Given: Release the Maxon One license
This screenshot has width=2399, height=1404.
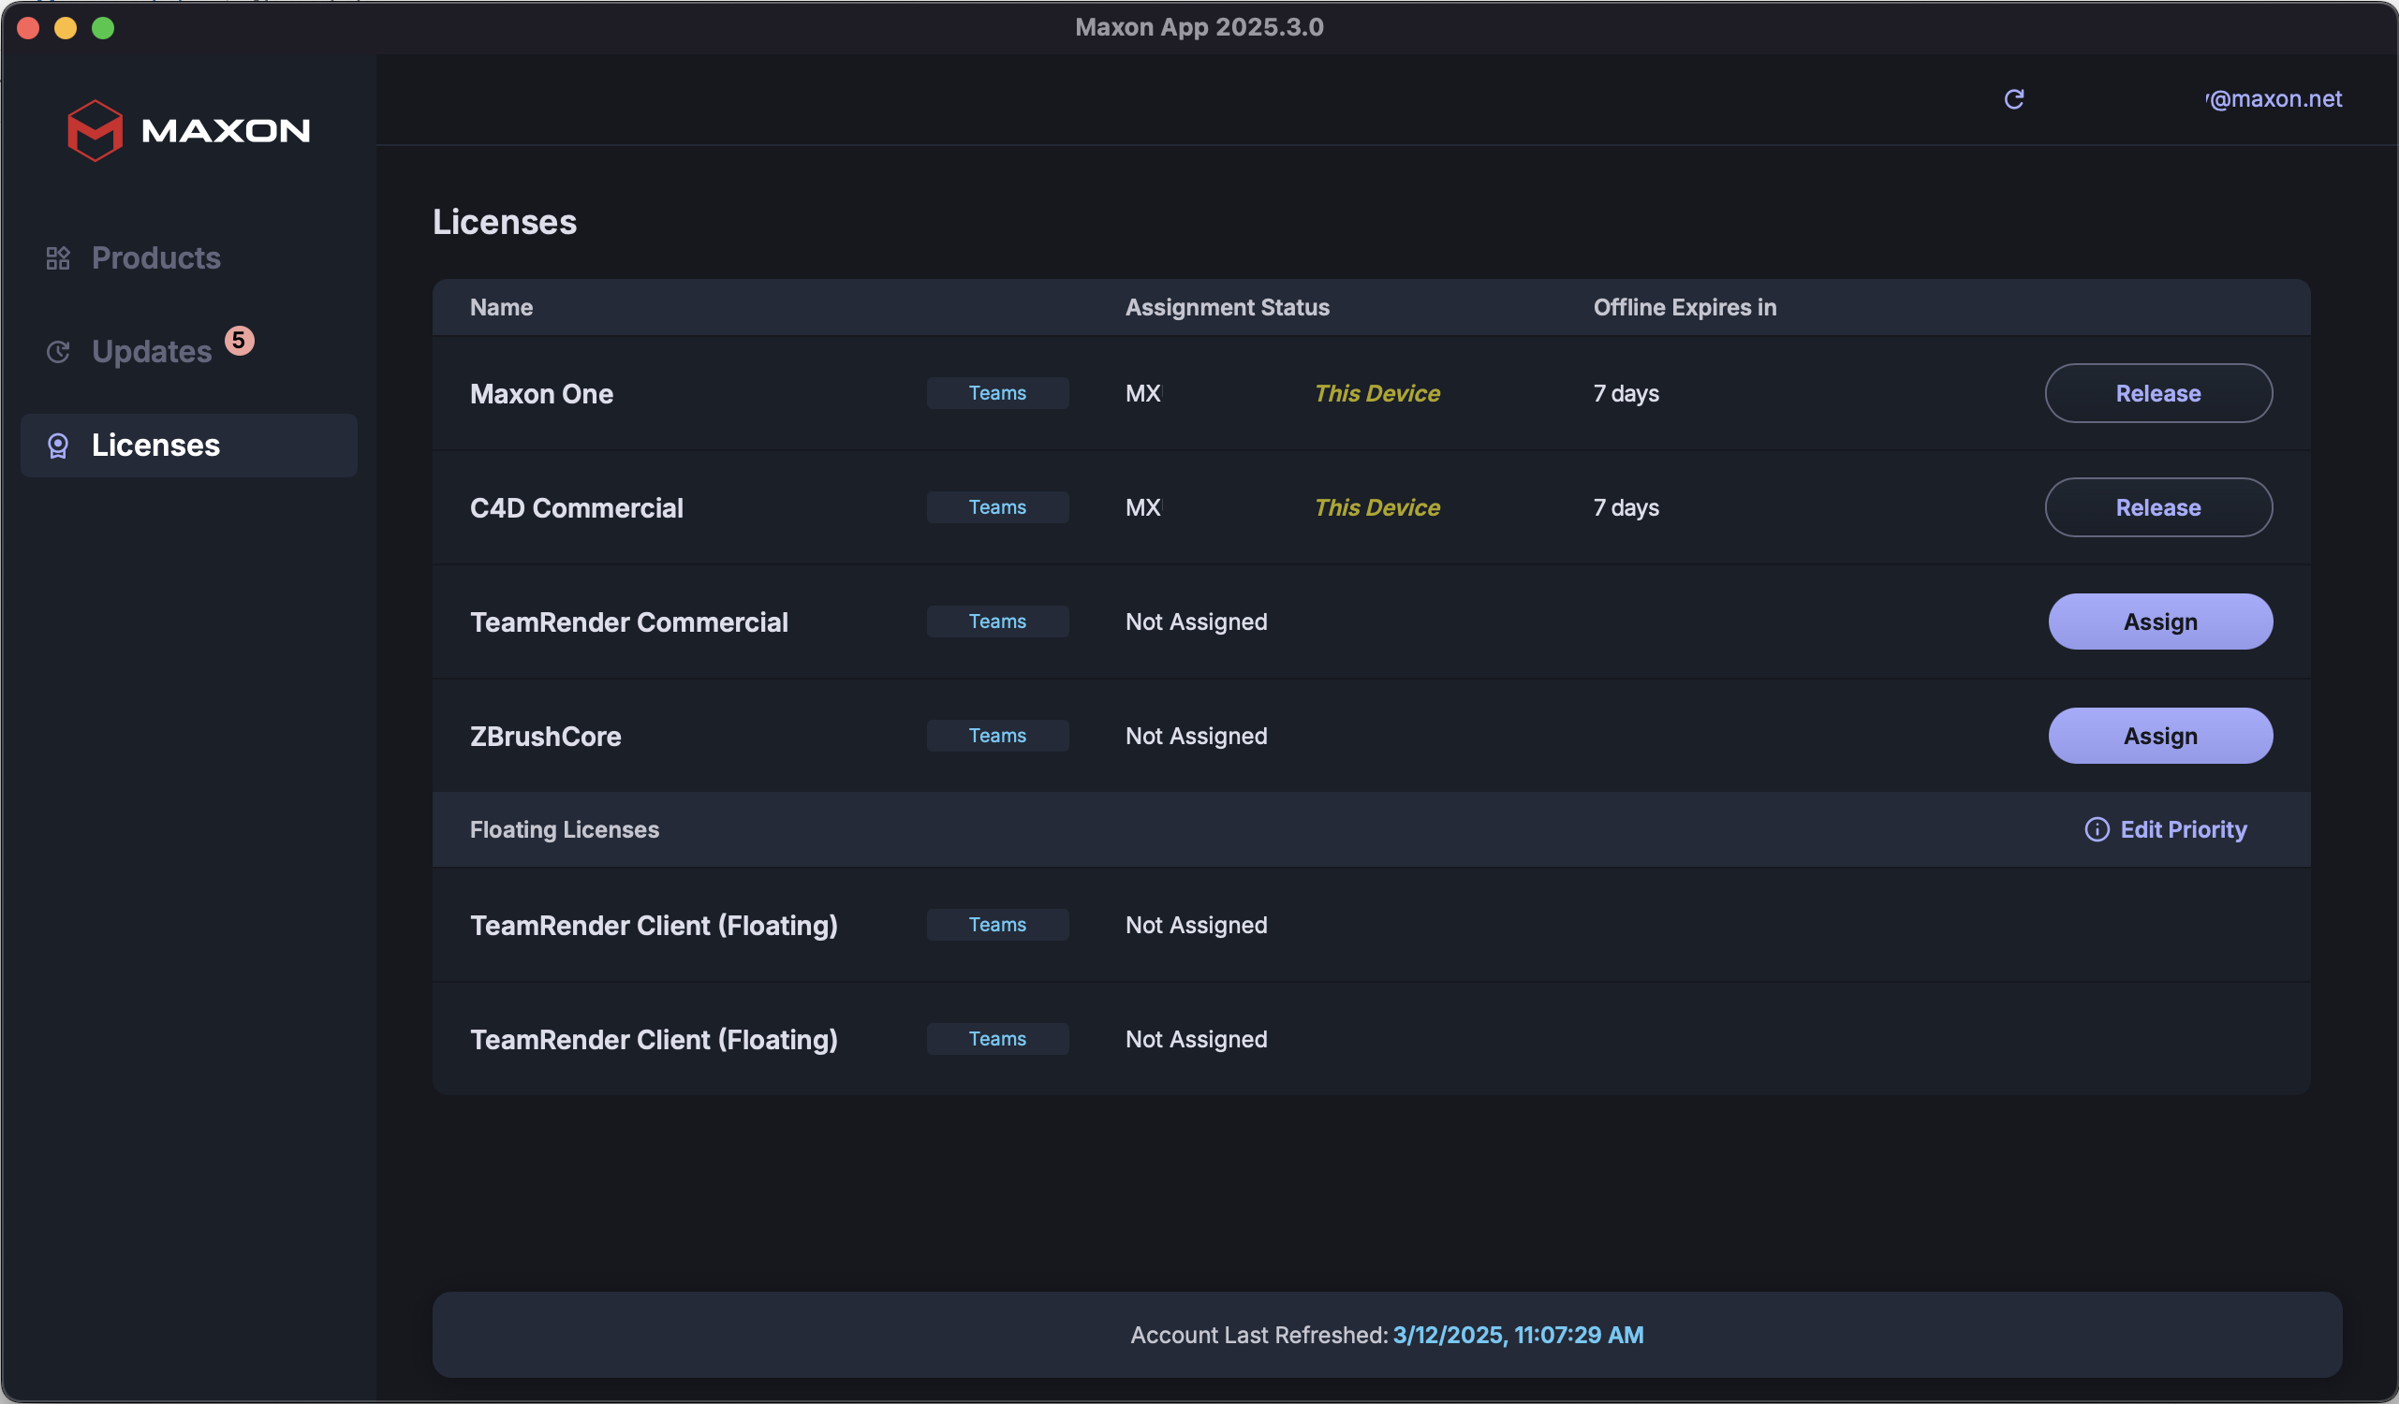Looking at the screenshot, I should tap(2158, 393).
